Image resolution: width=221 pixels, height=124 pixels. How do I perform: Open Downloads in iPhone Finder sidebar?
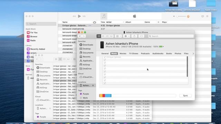[x=86, y=45]
